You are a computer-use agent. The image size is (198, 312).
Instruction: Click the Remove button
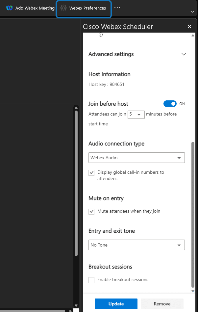(162, 304)
